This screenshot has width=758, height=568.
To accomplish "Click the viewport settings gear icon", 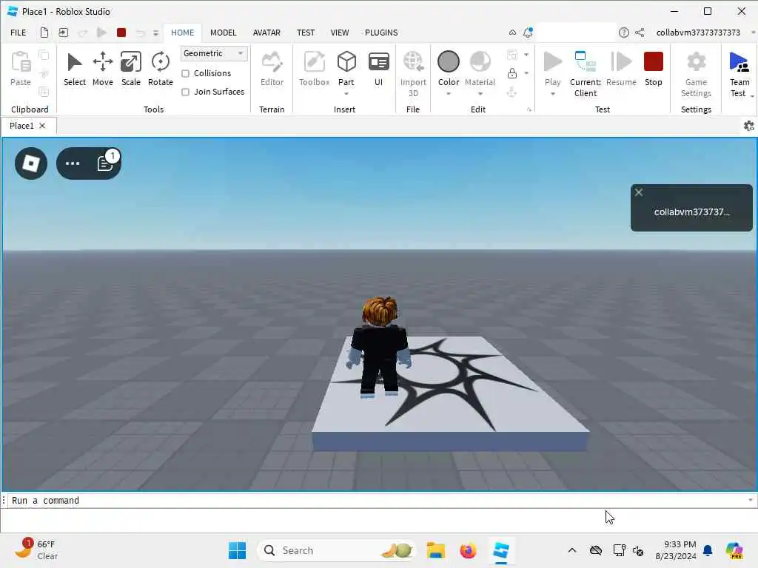I will point(749,126).
